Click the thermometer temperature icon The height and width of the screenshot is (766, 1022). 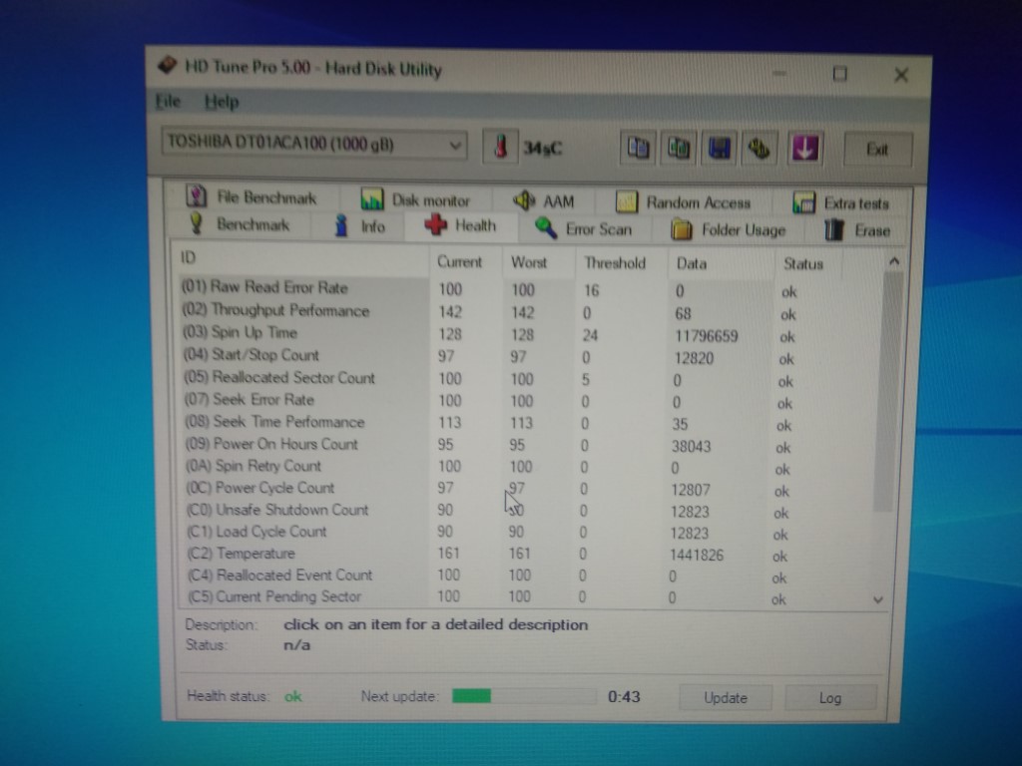[x=501, y=148]
